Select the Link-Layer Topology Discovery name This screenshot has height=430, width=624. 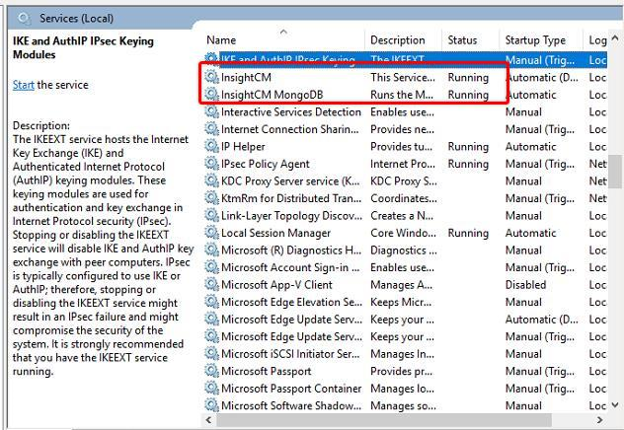point(291,216)
